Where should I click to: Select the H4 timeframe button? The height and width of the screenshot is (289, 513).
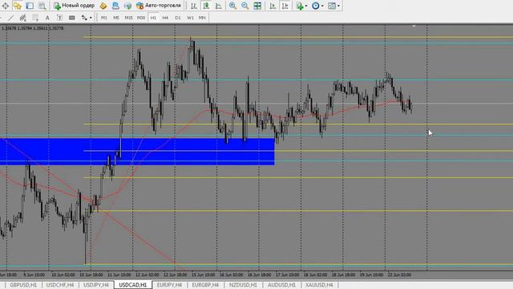click(165, 18)
